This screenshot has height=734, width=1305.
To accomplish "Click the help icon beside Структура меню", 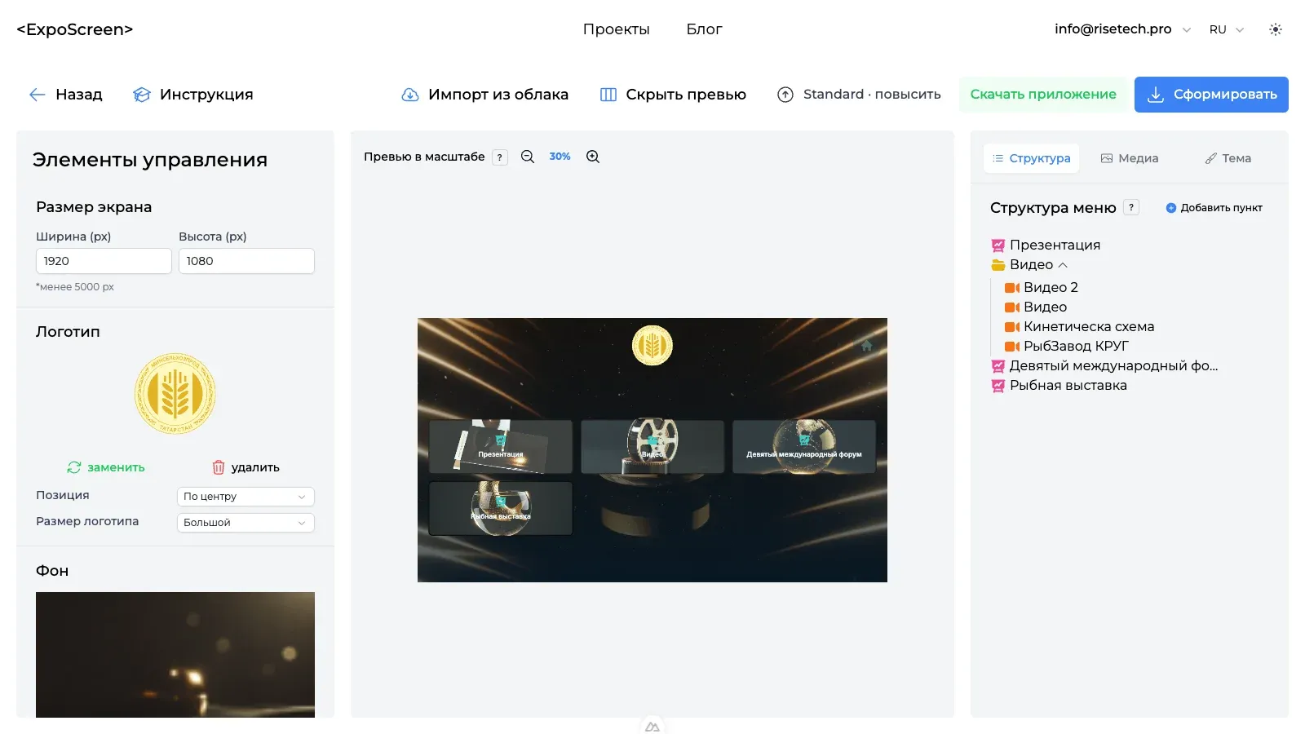I will (1131, 207).
